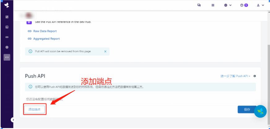Click the 添加端点 add endpoint button
270x129 pixels.
click(34, 110)
